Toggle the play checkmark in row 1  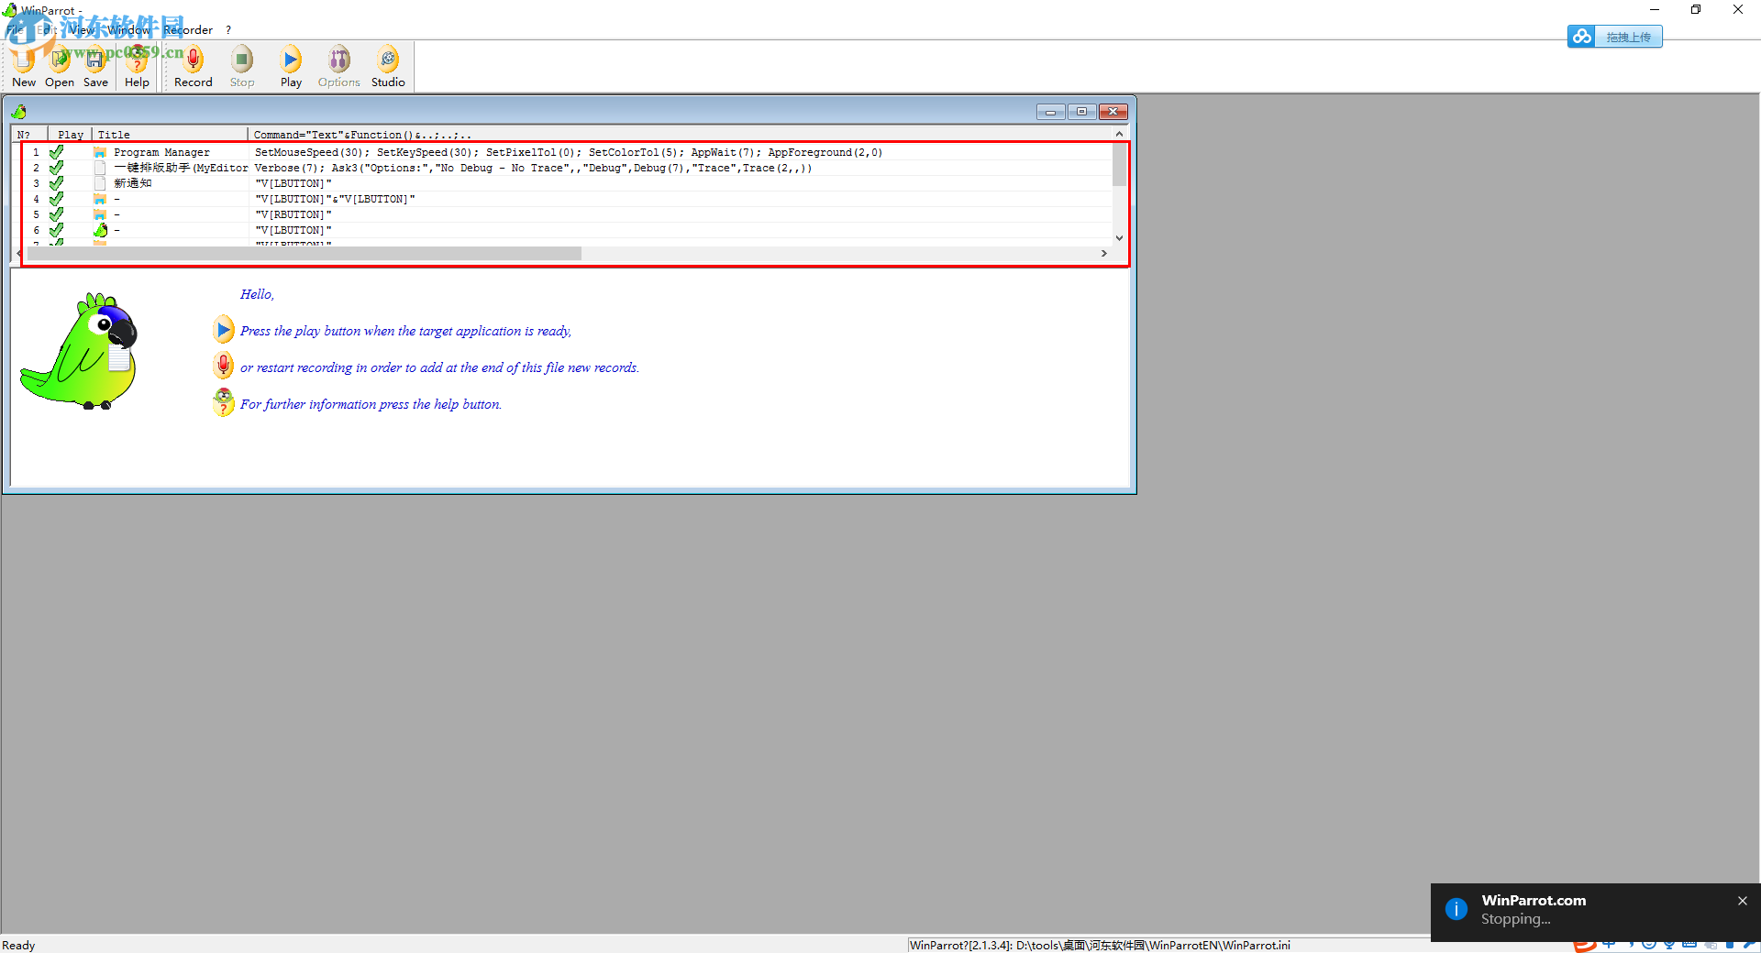pos(57,152)
